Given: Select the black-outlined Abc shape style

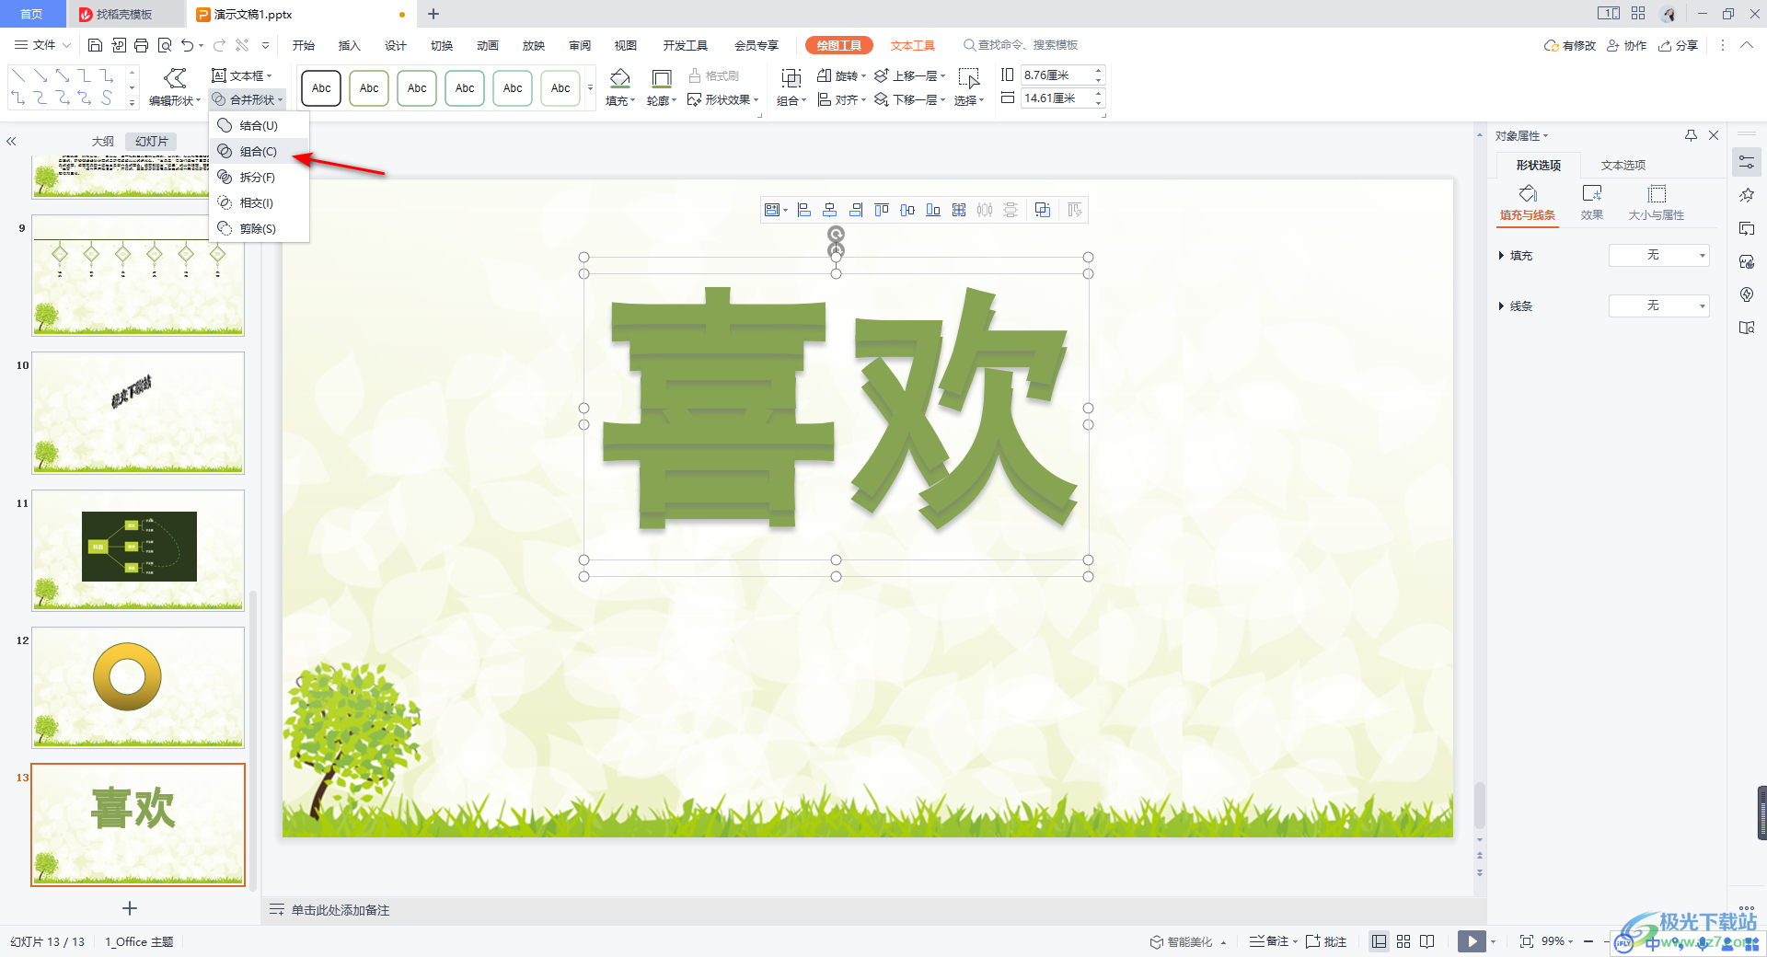Looking at the screenshot, I should coord(321,88).
